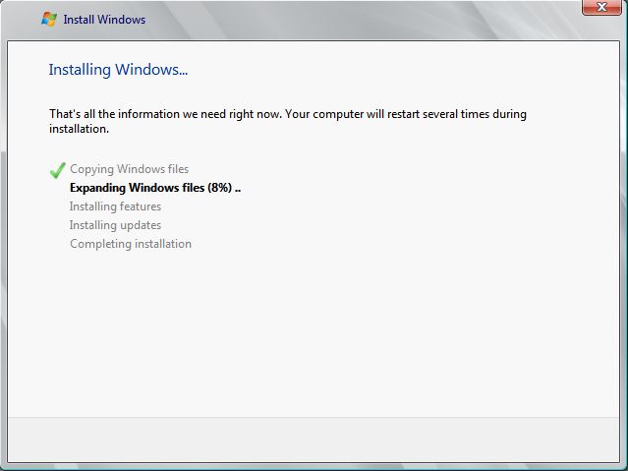
Task: Click 'Copying Windows files' step
Action: click(129, 169)
